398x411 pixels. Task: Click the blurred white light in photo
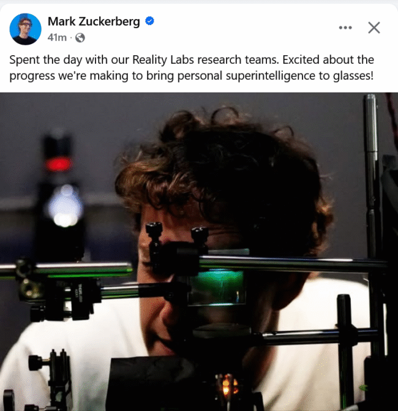[65, 206]
